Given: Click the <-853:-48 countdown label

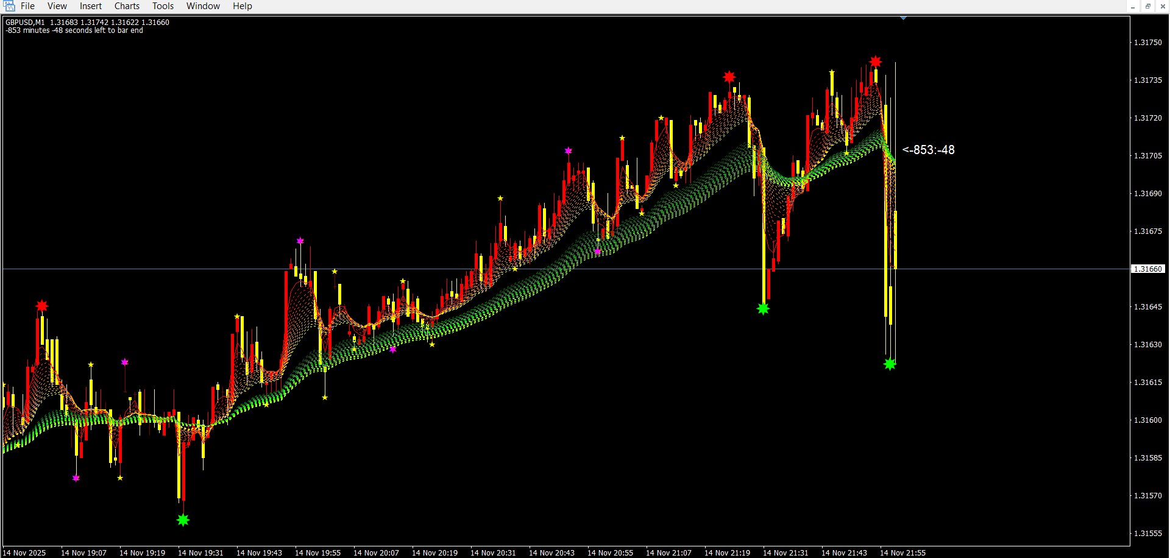Looking at the screenshot, I should [x=928, y=150].
